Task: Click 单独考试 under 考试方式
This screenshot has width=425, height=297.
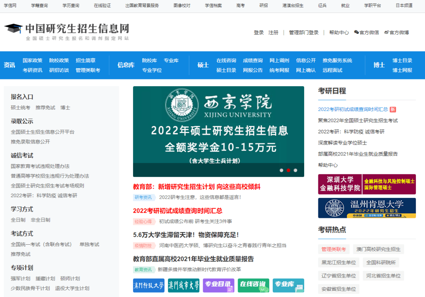Action: pyautogui.click(x=89, y=244)
